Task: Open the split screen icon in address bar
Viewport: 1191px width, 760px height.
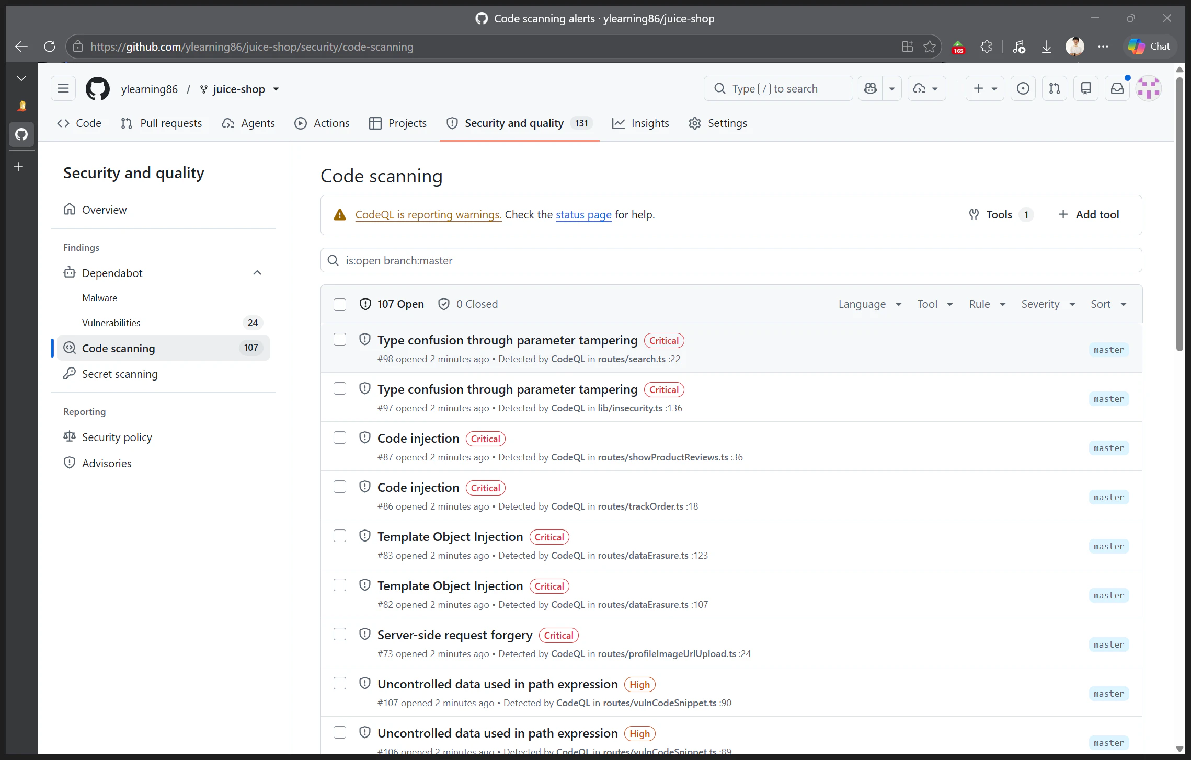Action: 908,47
